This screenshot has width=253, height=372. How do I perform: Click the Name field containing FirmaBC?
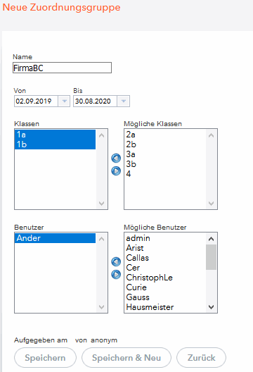click(x=62, y=68)
